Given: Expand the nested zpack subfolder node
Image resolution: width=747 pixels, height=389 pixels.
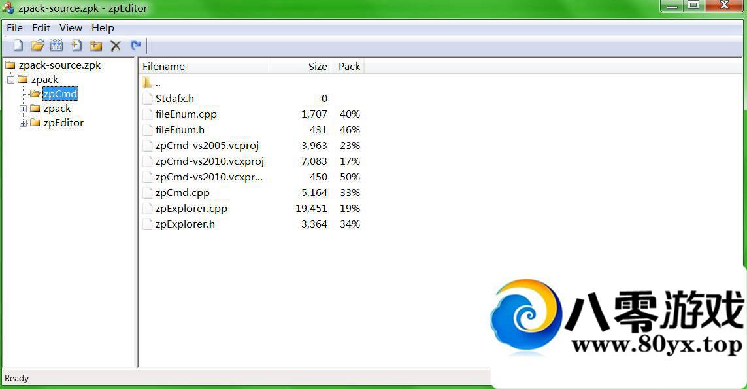Looking at the screenshot, I should (24, 109).
